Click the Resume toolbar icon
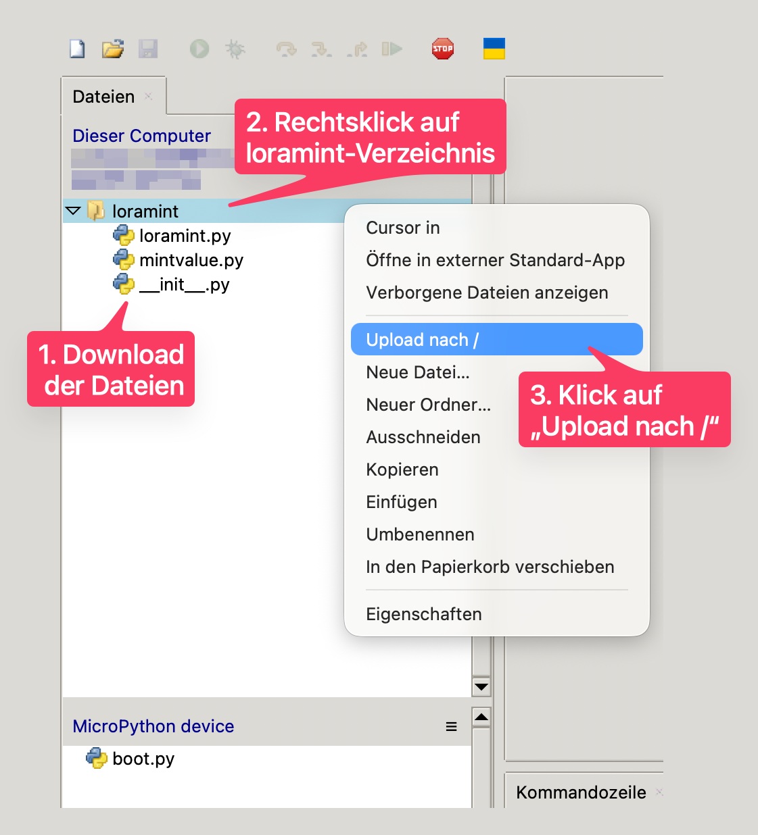The height and width of the screenshot is (835, 758). point(392,49)
